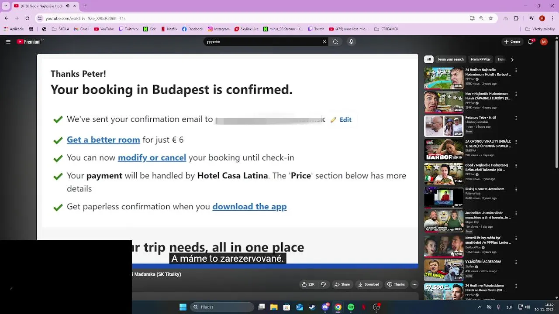
Task: Start voice search with microphone icon
Action: (351, 42)
